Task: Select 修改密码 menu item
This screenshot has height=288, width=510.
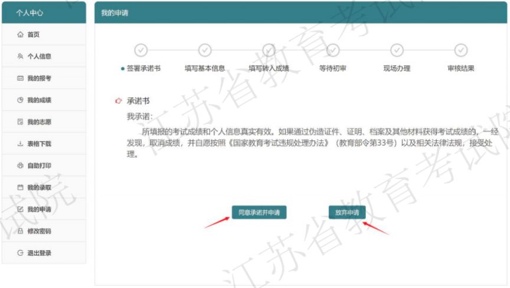Action: tap(44, 231)
